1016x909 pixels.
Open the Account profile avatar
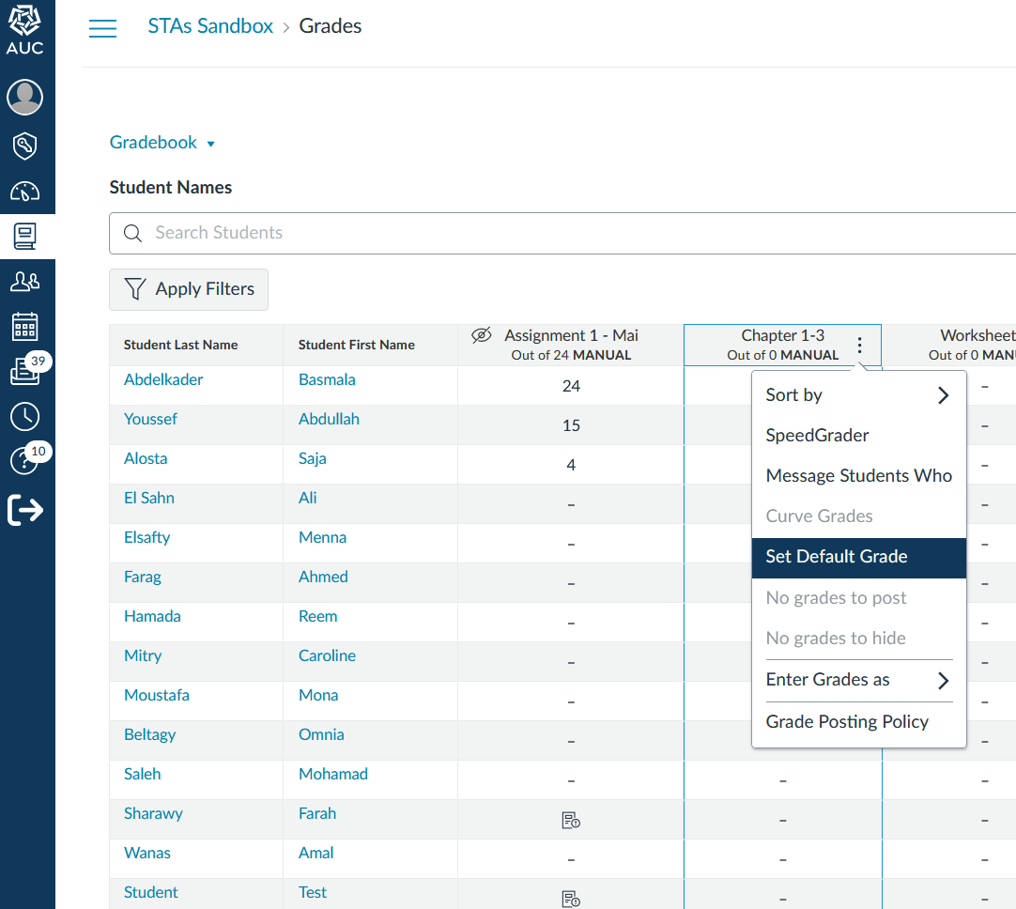pos(25,97)
